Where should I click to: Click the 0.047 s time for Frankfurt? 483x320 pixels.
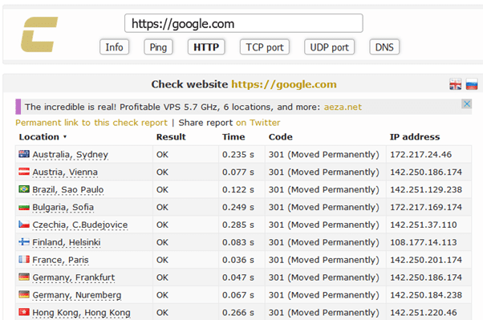238,277
